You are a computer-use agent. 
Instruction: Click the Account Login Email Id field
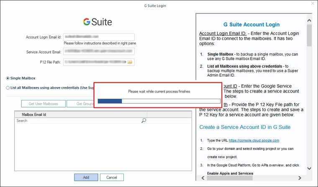pyautogui.click(x=99, y=37)
